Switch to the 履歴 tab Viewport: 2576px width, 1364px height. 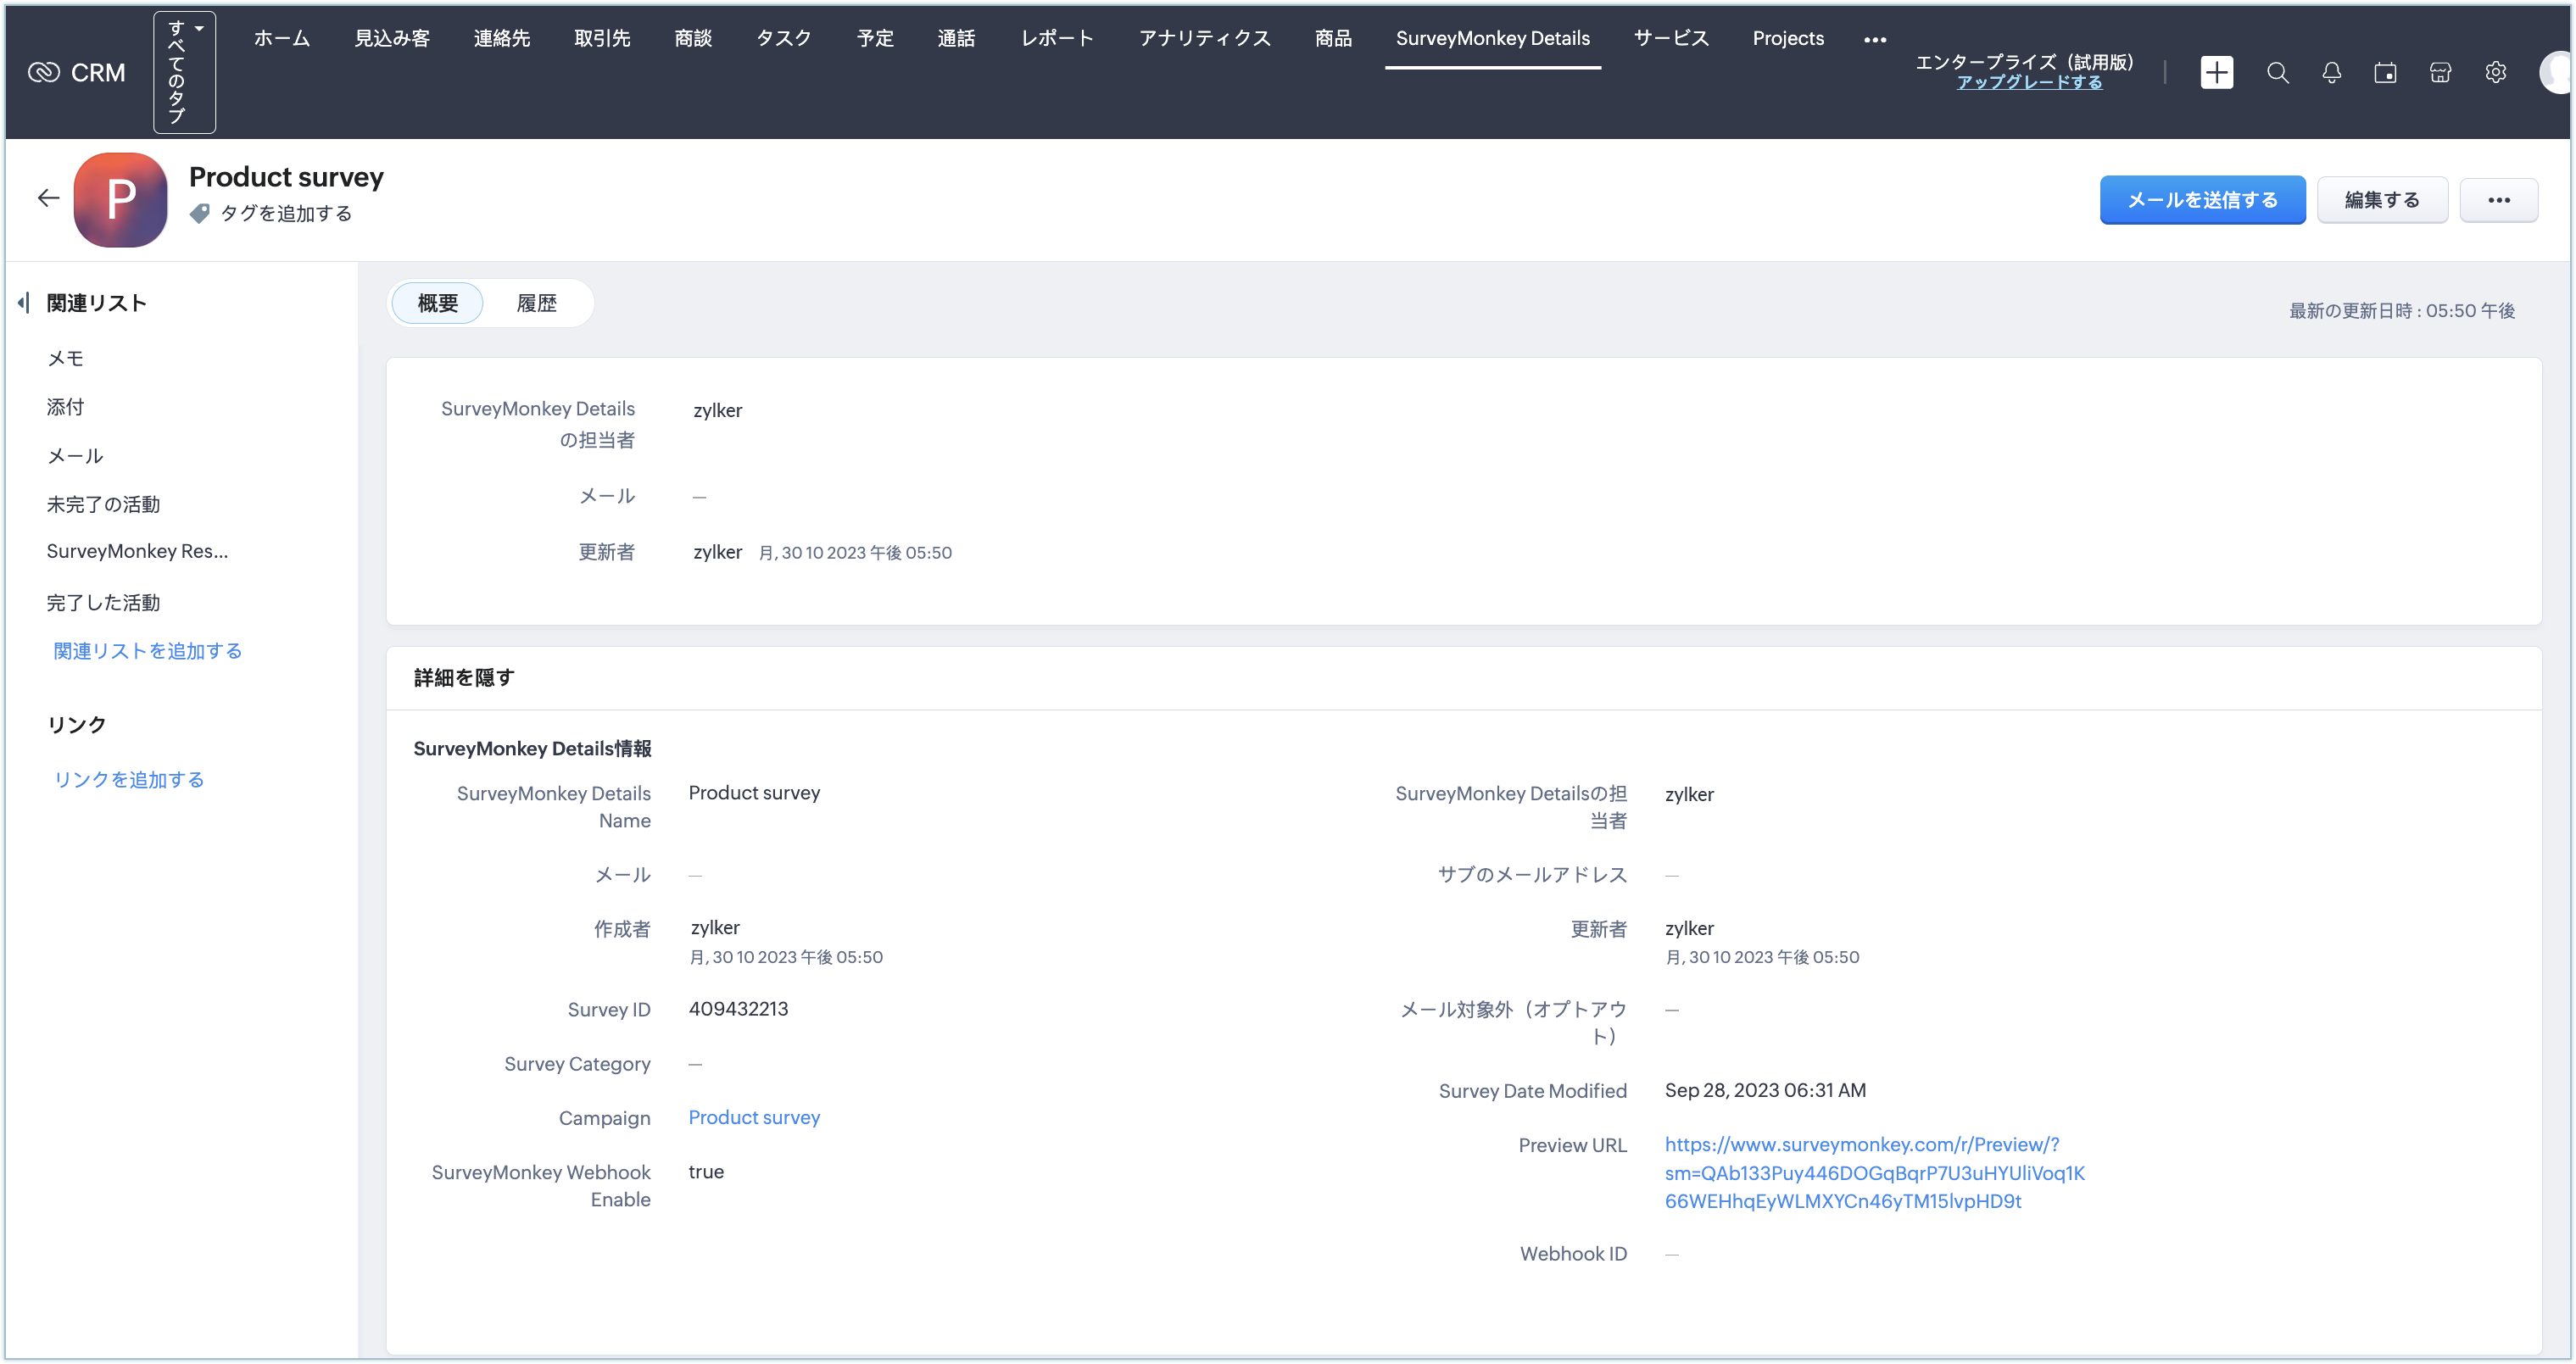click(x=536, y=303)
